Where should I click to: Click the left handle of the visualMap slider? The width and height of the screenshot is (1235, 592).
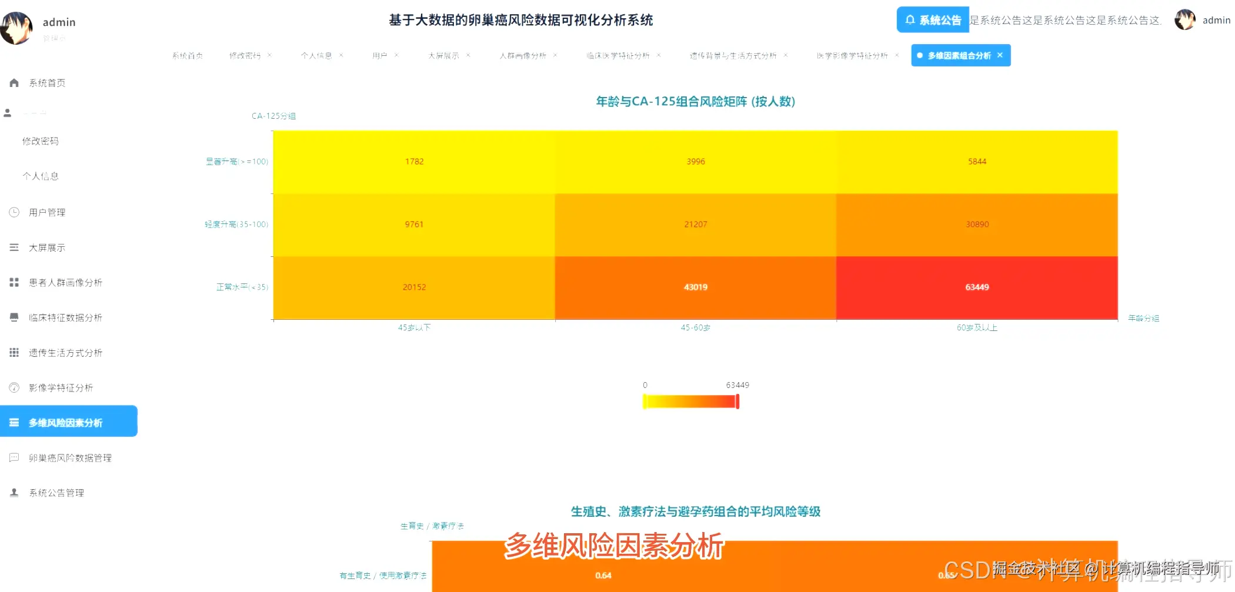click(x=645, y=402)
